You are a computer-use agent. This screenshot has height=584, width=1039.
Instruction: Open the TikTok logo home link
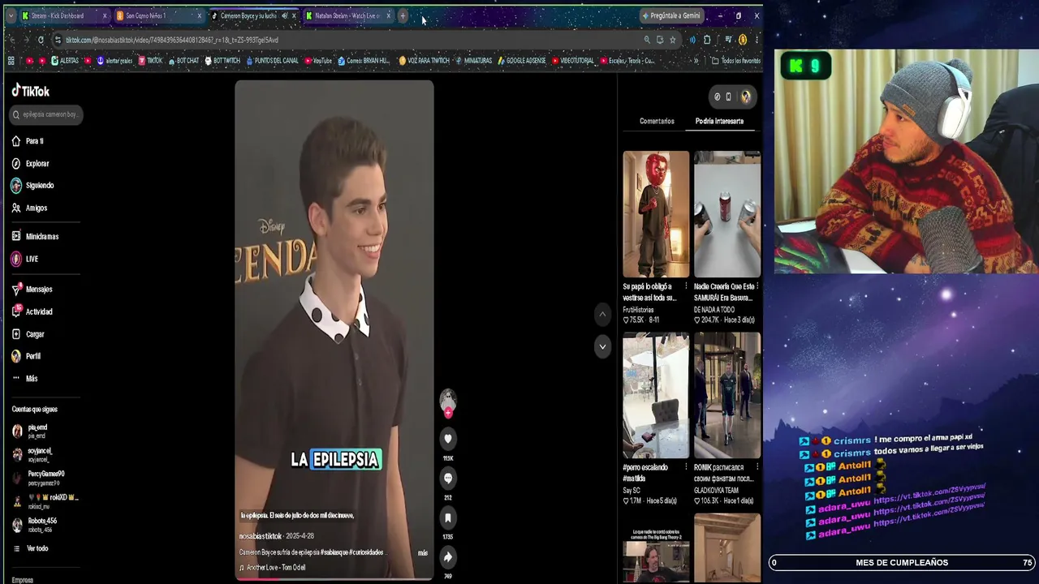tap(31, 92)
